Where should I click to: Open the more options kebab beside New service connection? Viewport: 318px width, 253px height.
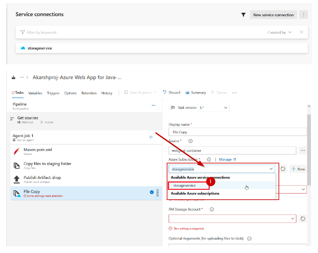(x=304, y=15)
